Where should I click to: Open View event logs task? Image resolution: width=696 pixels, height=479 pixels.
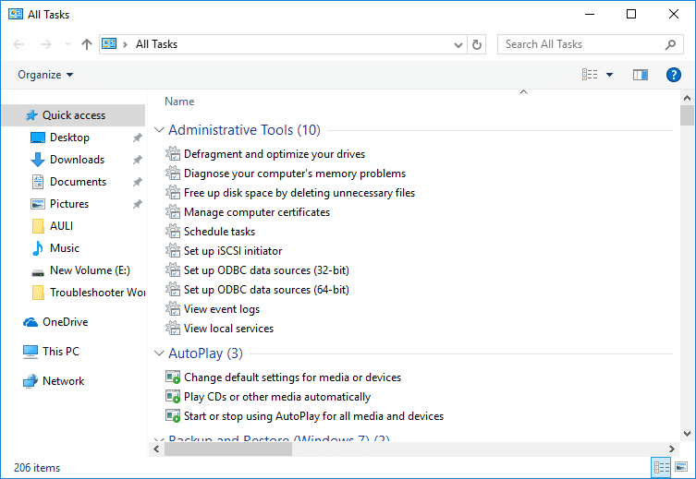(221, 309)
